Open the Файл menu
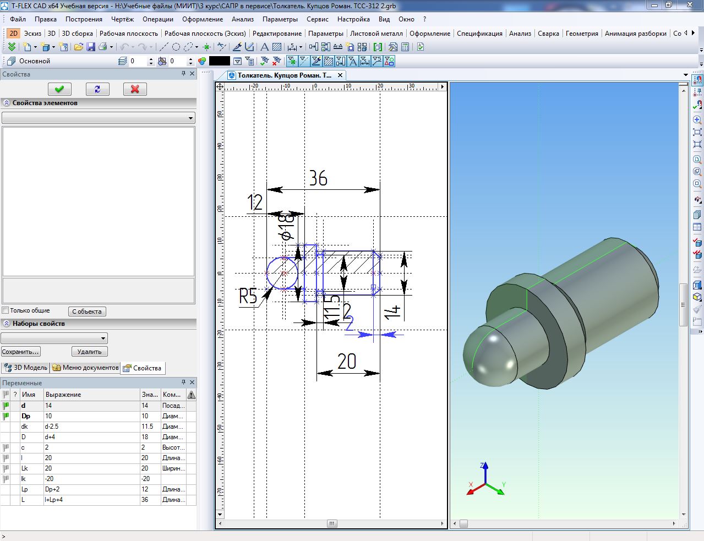The height and width of the screenshot is (541, 704). pyautogui.click(x=18, y=19)
